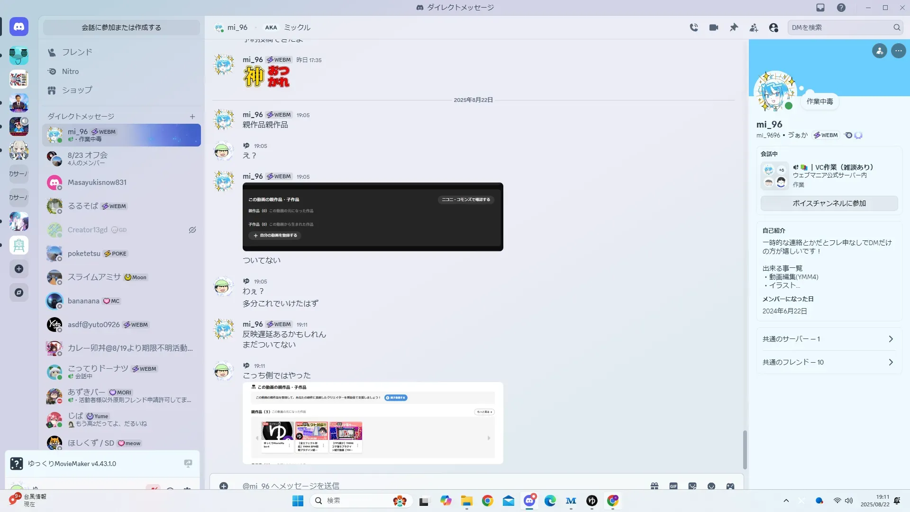910x512 pixels.
Task: Start a voice call with mi_96
Action: (x=694, y=27)
